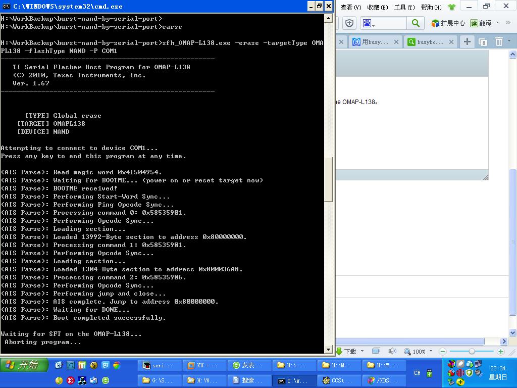
Task: Open the 工具(T) menu
Action: pos(404,7)
